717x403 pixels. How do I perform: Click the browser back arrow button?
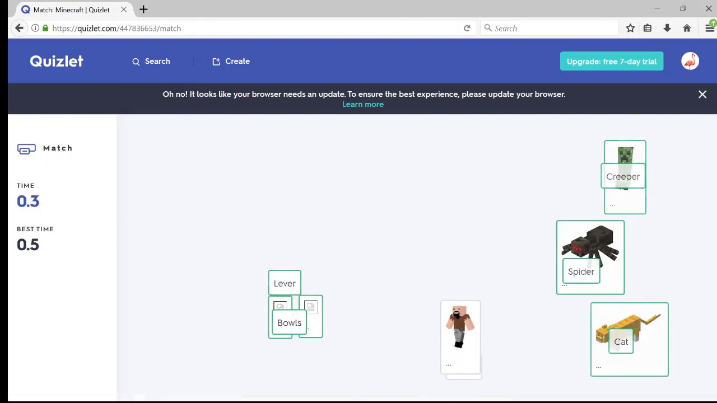[x=20, y=28]
